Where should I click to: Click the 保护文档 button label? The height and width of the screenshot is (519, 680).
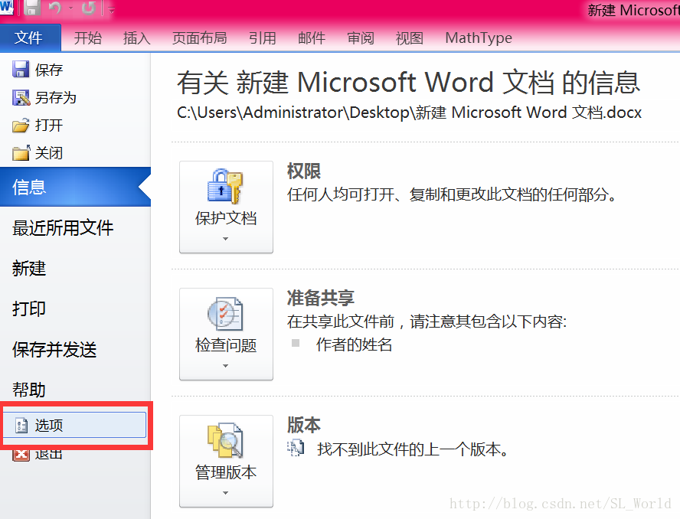point(226,218)
